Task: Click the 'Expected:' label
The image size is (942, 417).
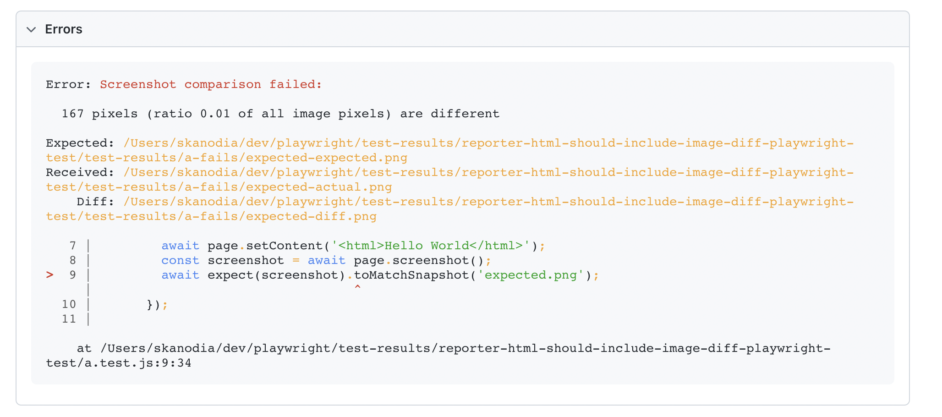Action: pos(80,143)
